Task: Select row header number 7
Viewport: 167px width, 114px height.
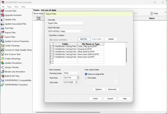Action: pyautogui.click(x=51, y=60)
